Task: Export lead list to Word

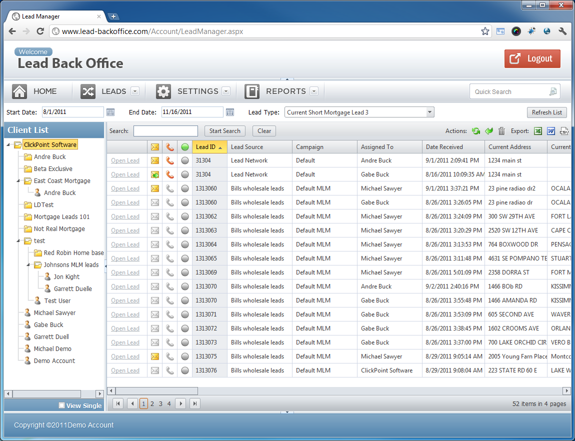Action: (551, 131)
